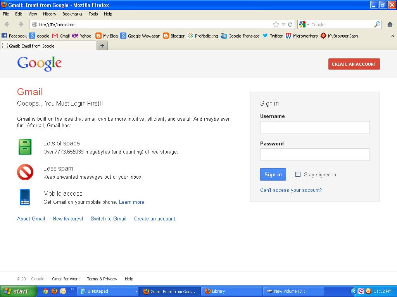Click the search magnifier icon
The image size is (397, 297).
click(377, 24)
